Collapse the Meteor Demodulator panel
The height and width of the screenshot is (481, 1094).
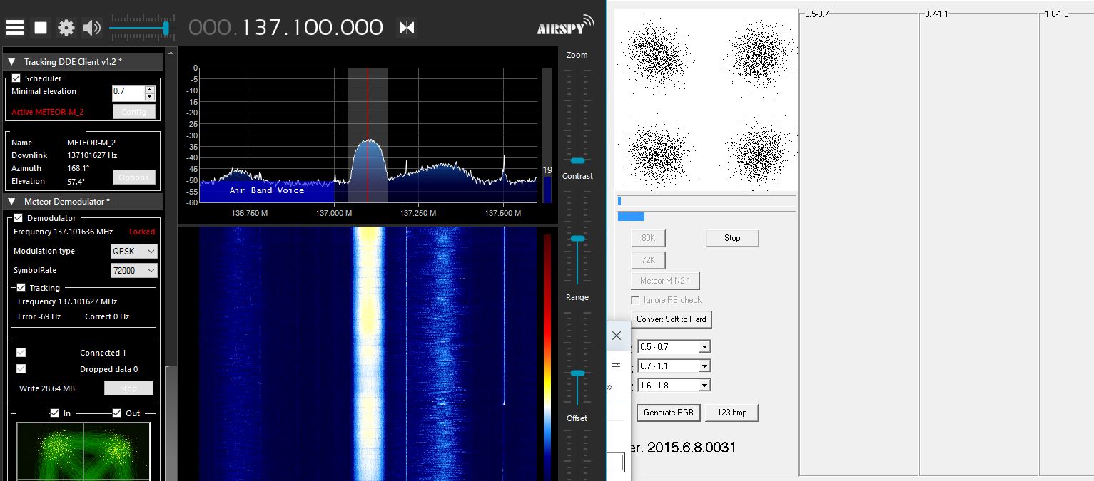11,202
